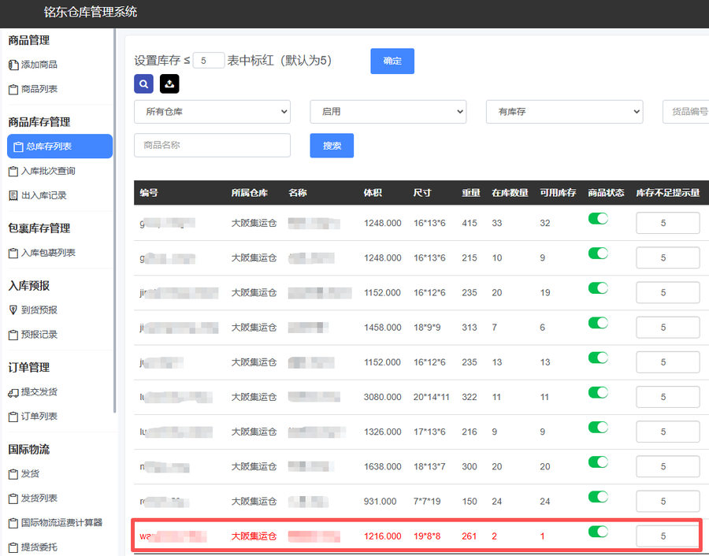Expand the 有库存 stock filter dropdown

coord(564,112)
